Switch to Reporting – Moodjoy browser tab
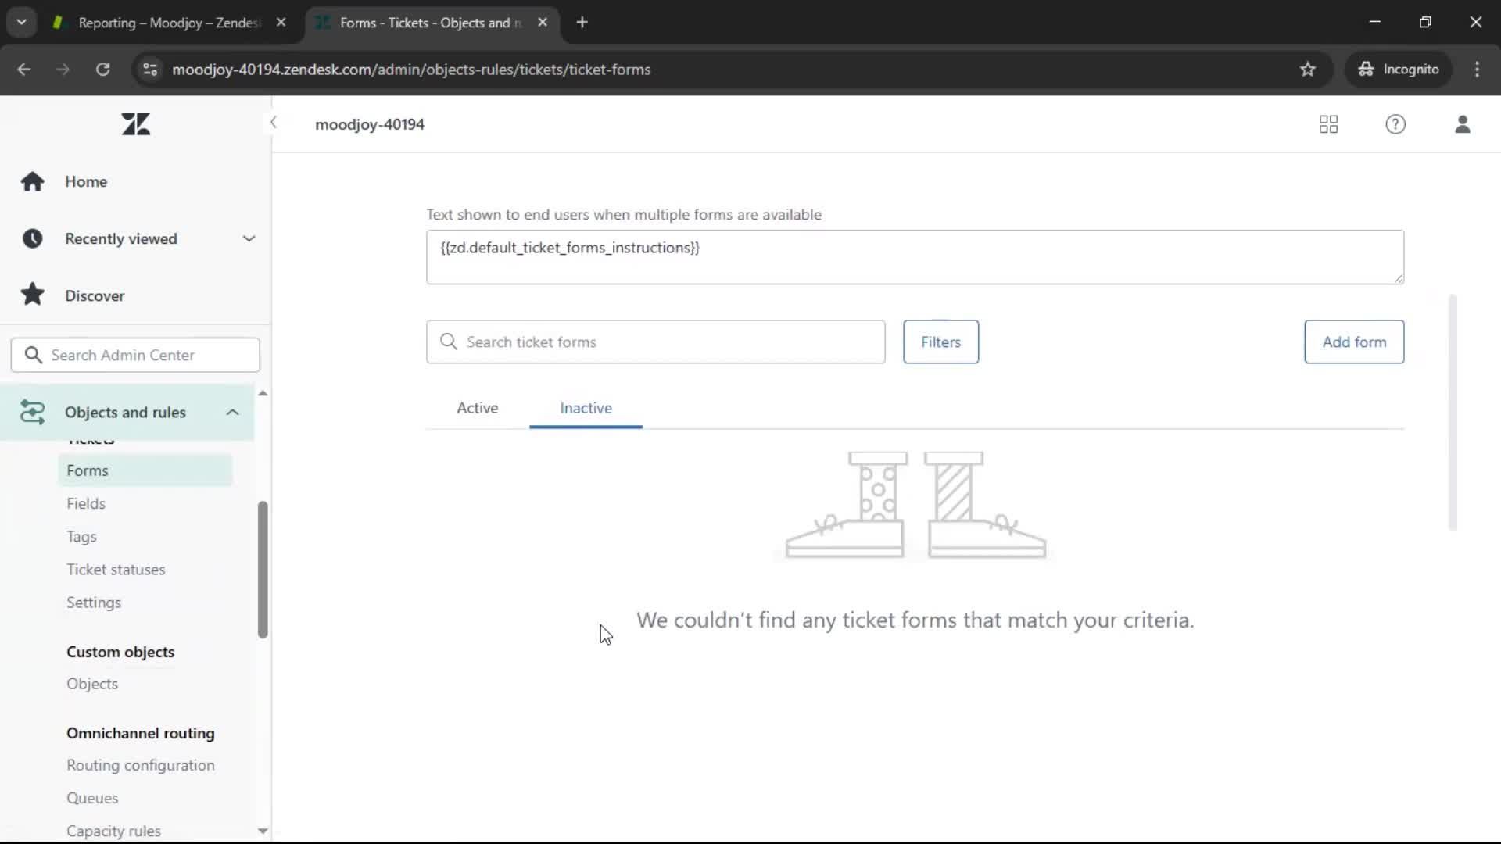 tap(169, 23)
